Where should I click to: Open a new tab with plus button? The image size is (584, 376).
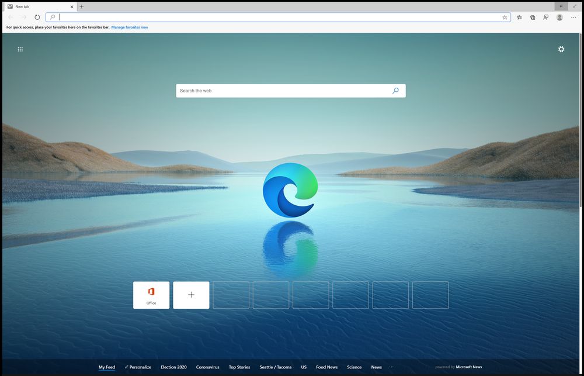pyautogui.click(x=81, y=6)
